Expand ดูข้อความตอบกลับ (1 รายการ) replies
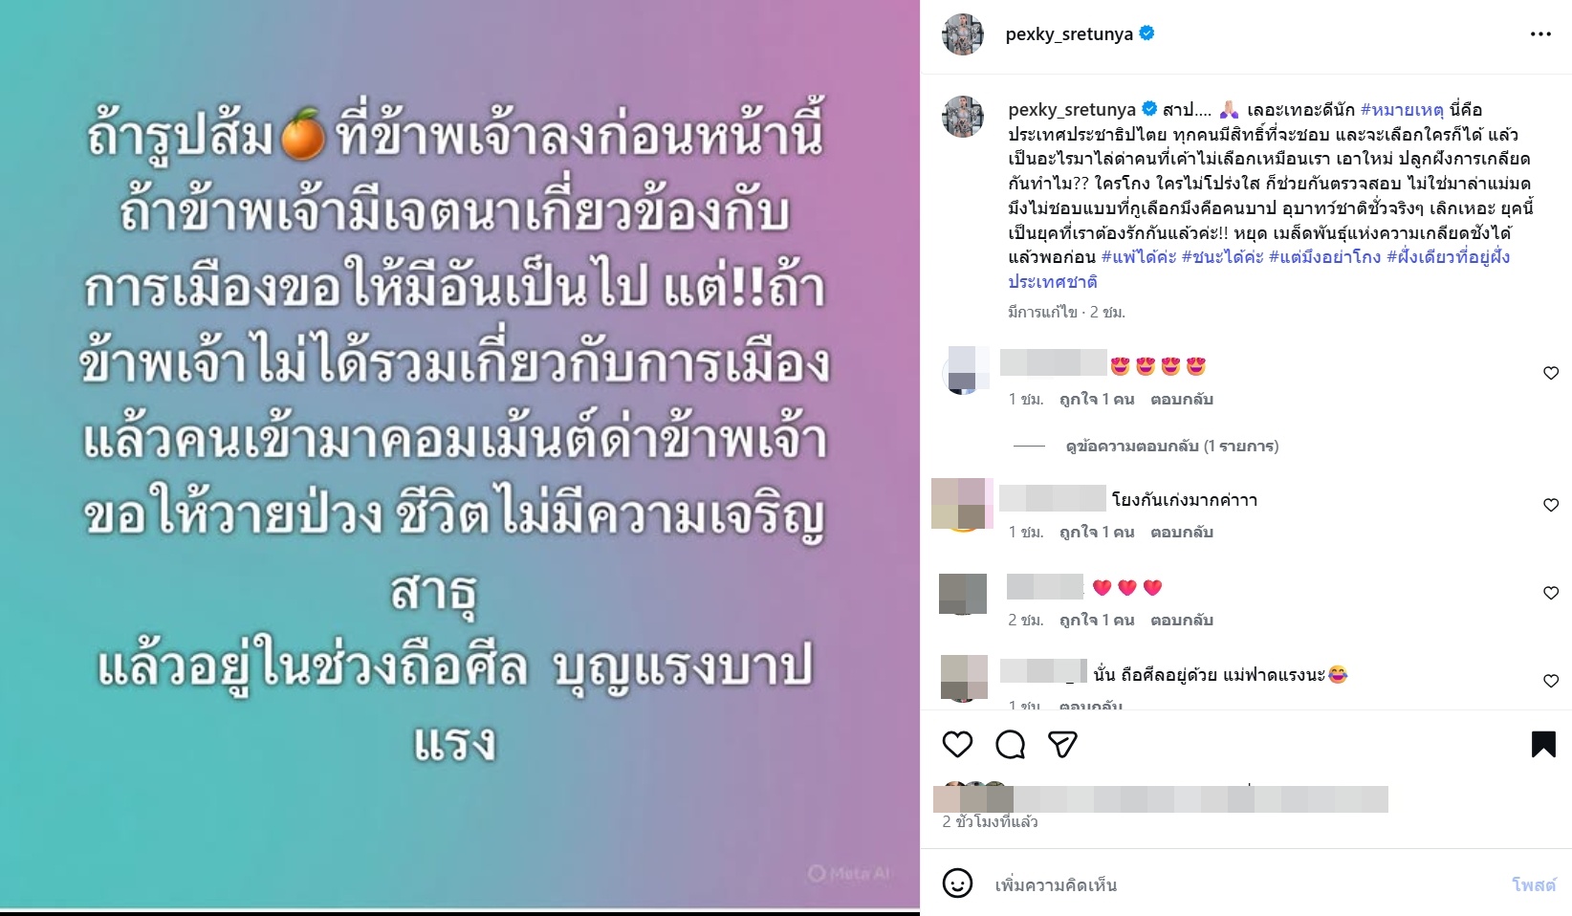The width and height of the screenshot is (1572, 916). pyautogui.click(x=1171, y=446)
